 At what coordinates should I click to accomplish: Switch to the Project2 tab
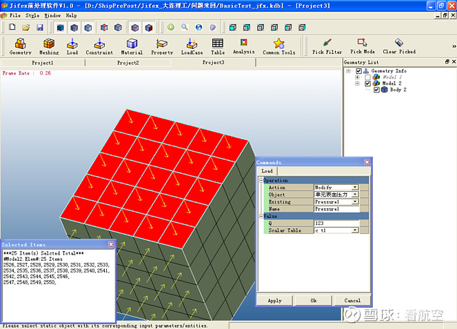pyautogui.click(x=128, y=63)
